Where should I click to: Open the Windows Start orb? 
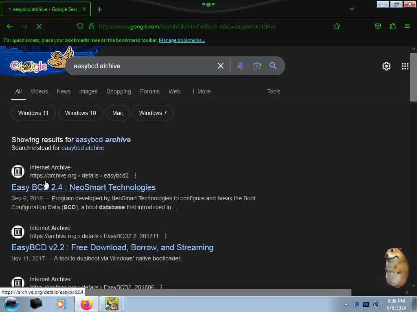pos(11,304)
